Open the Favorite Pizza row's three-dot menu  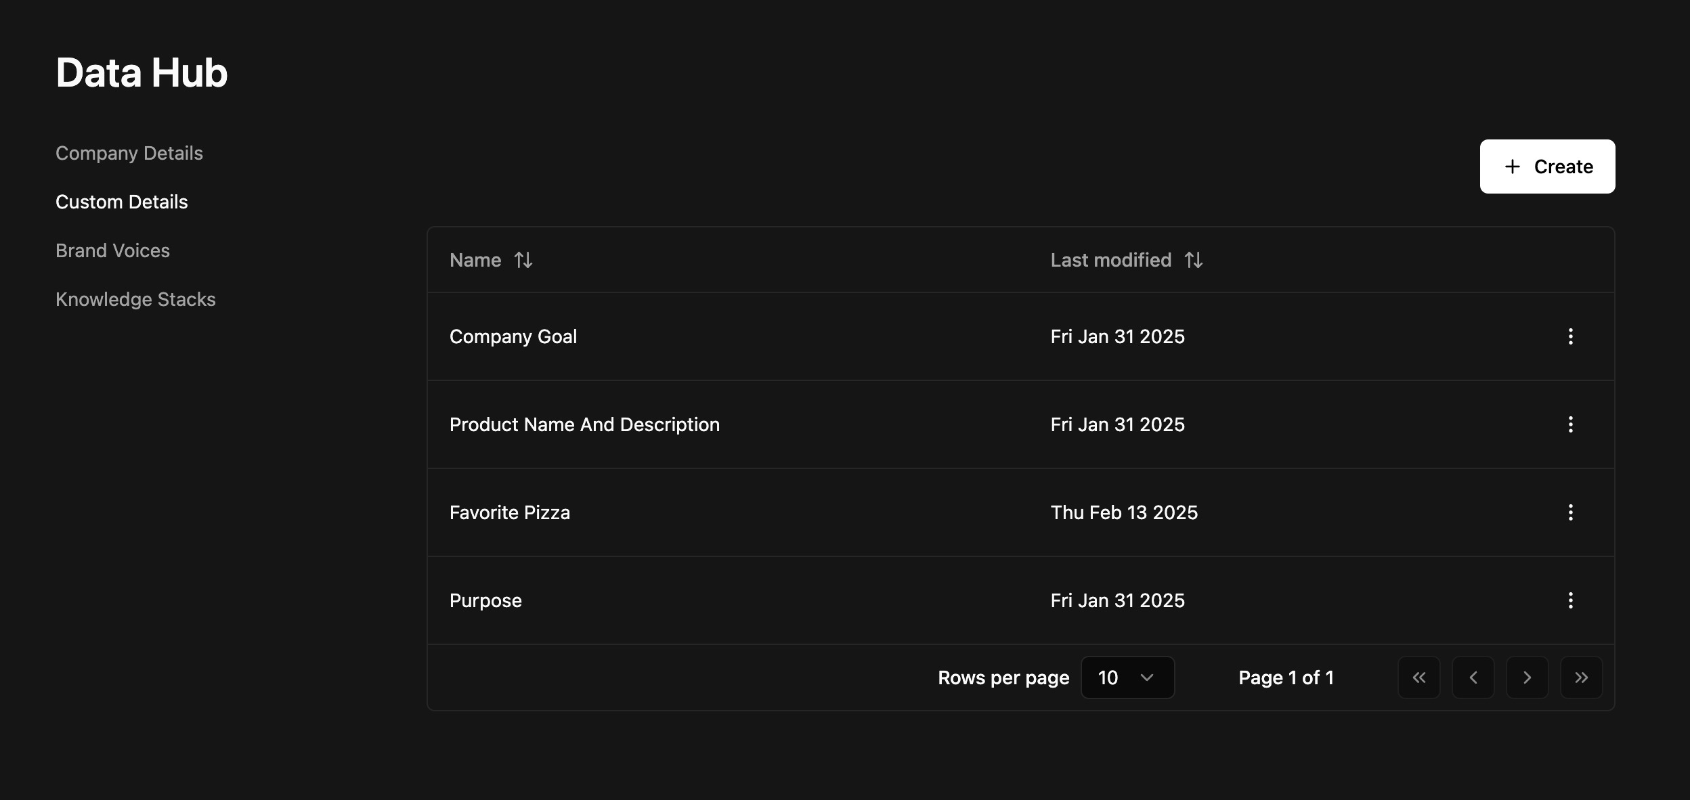1570,512
